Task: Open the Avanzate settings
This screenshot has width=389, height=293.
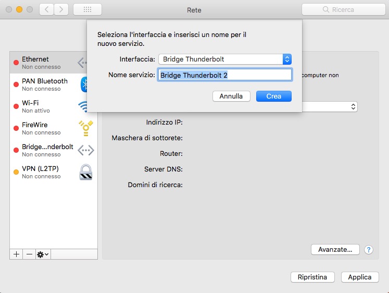Action: click(335, 250)
